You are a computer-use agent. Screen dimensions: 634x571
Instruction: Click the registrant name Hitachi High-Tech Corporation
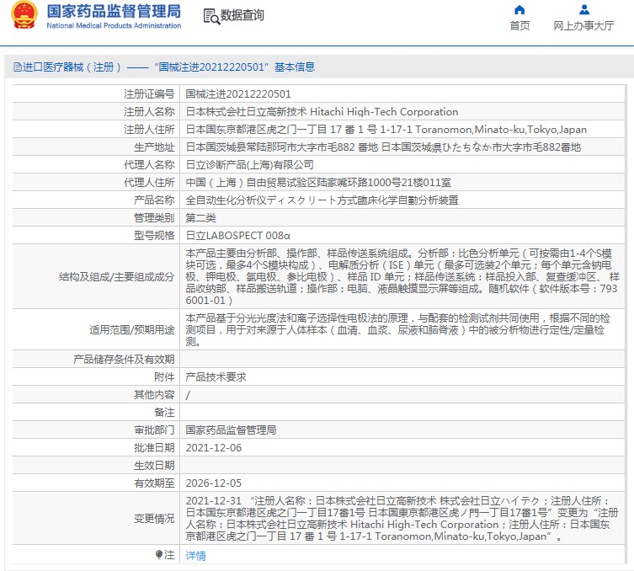(322, 112)
